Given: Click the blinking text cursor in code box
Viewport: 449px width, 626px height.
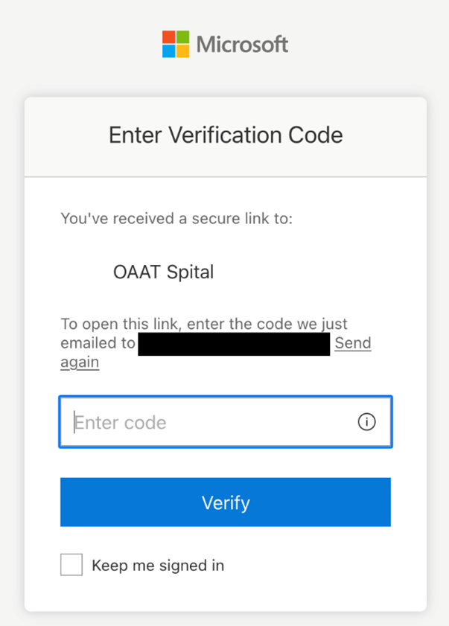Looking at the screenshot, I should tap(74, 422).
